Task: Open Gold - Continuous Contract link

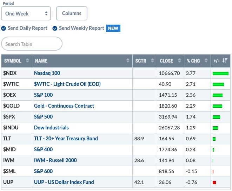Action: tap(64, 106)
